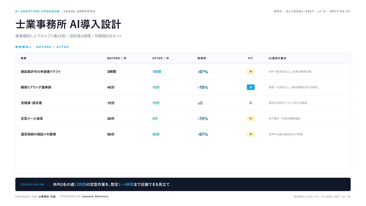
Task: Click the section label 業務棚卸し BEFORE / AFTER
Action: point(42,47)
